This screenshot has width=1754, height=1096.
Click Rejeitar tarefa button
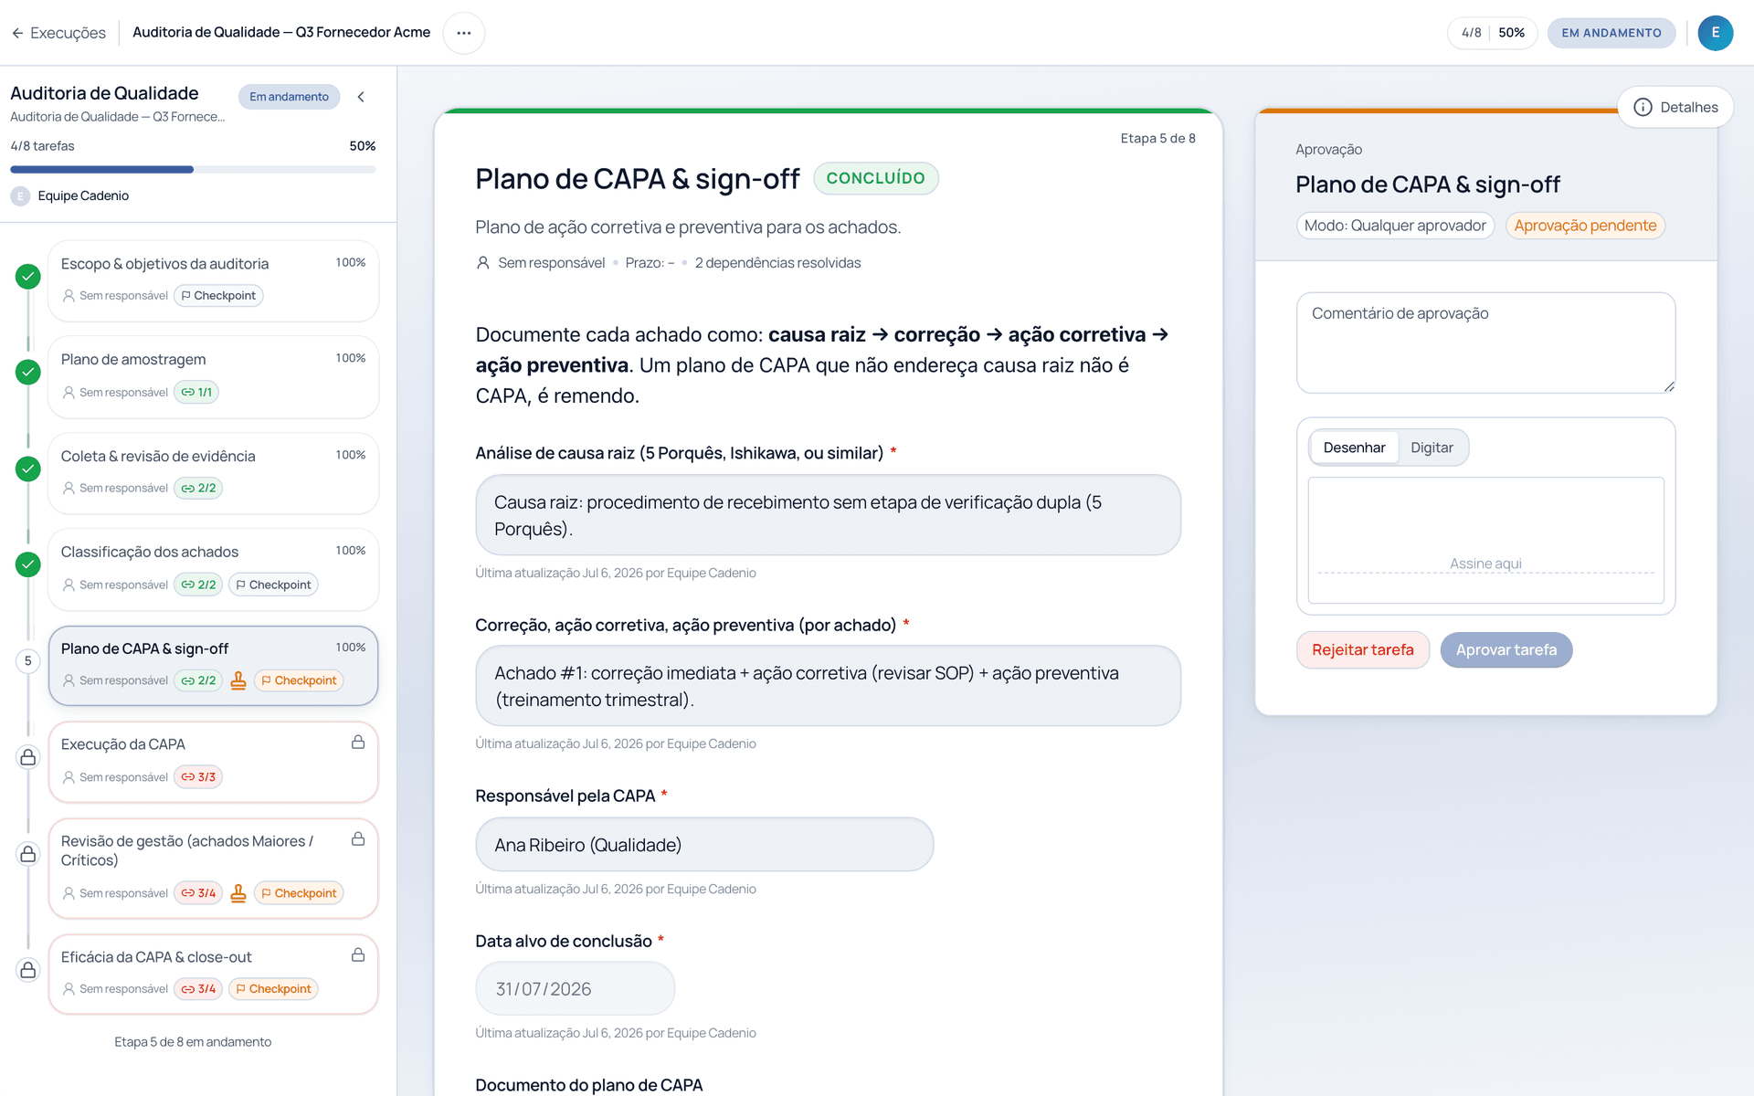[x=1362, y=650]
